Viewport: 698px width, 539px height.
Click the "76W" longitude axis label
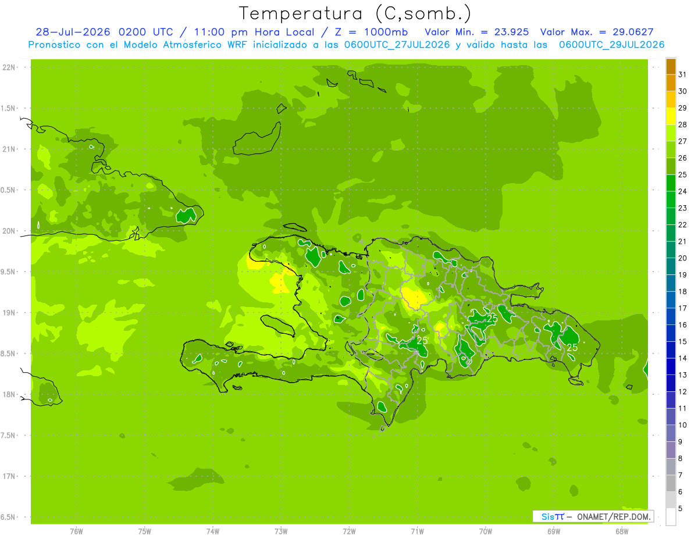(76, 532)
